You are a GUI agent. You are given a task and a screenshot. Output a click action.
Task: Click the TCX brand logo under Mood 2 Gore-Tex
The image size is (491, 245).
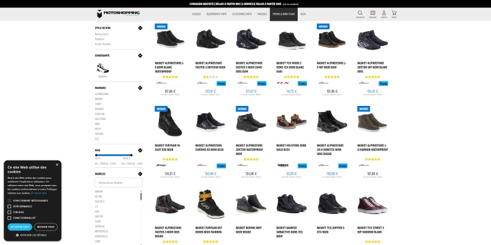283,83
